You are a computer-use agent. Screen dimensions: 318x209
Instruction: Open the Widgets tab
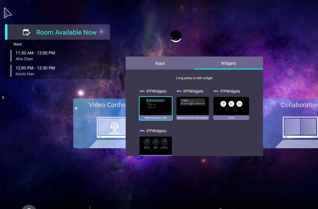click(x=228, y=63)
